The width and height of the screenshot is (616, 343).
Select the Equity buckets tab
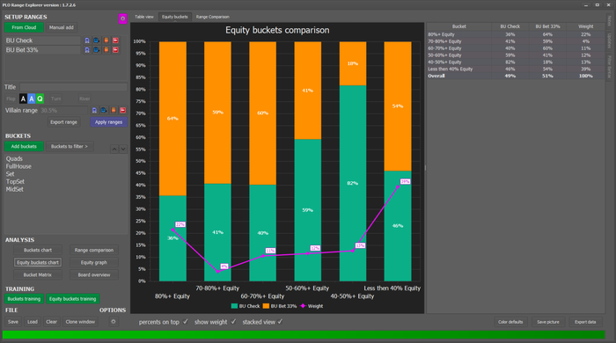(x=175, y=17)
